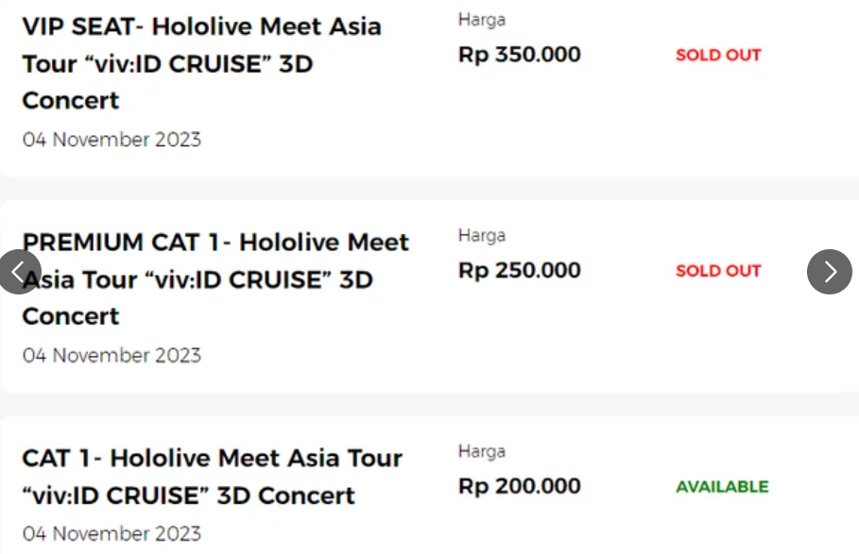This screenshot has width=859, height=554.
Task: Select the Rp 200.000 price
Action: (x=519, y=487)
